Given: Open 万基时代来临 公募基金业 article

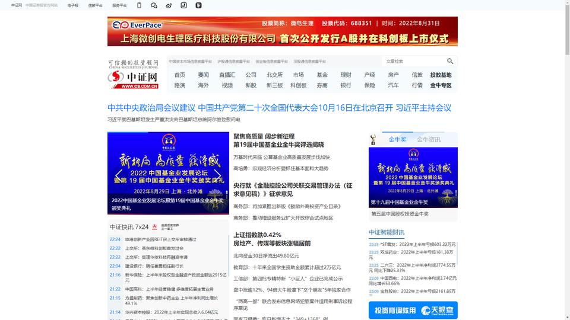Looking at the screenshot, I should click(281, 157).
